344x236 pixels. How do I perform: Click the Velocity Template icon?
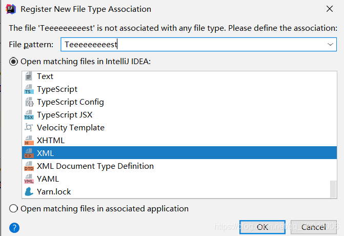tap(29, 128)
